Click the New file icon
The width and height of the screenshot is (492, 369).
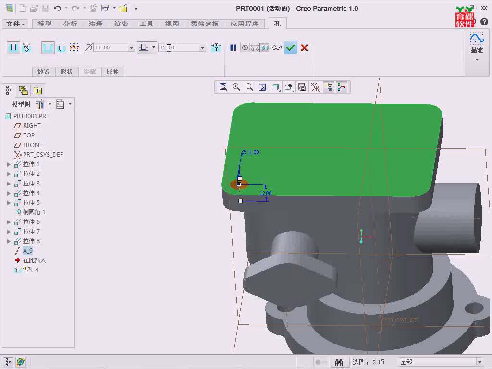pyautogui.click(x=23, y=8)
